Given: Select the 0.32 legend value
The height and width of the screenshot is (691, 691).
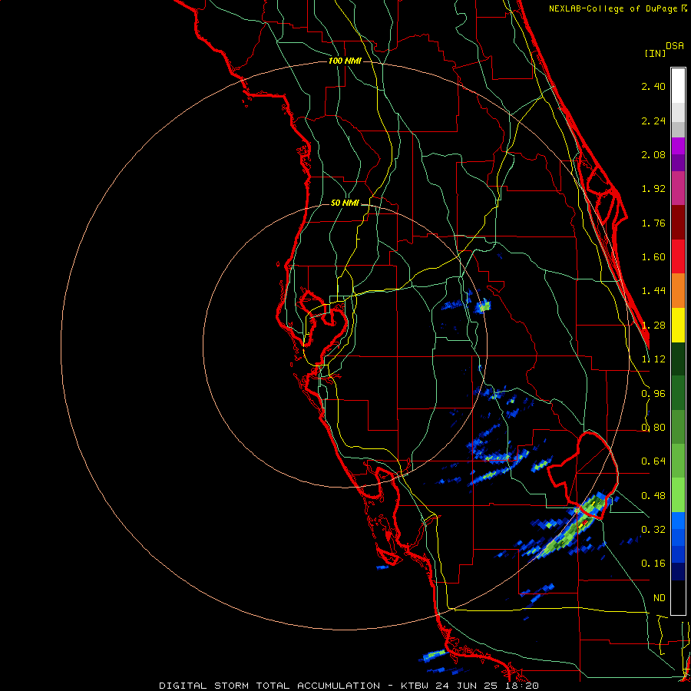Looking at the screenshot, I should point(653,530).
